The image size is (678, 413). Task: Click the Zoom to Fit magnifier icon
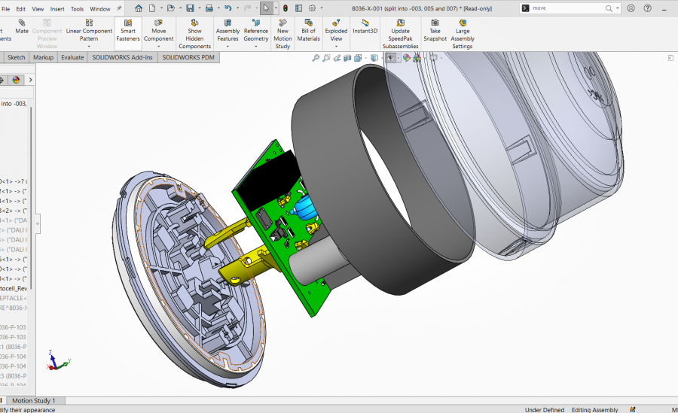[316, 58]
